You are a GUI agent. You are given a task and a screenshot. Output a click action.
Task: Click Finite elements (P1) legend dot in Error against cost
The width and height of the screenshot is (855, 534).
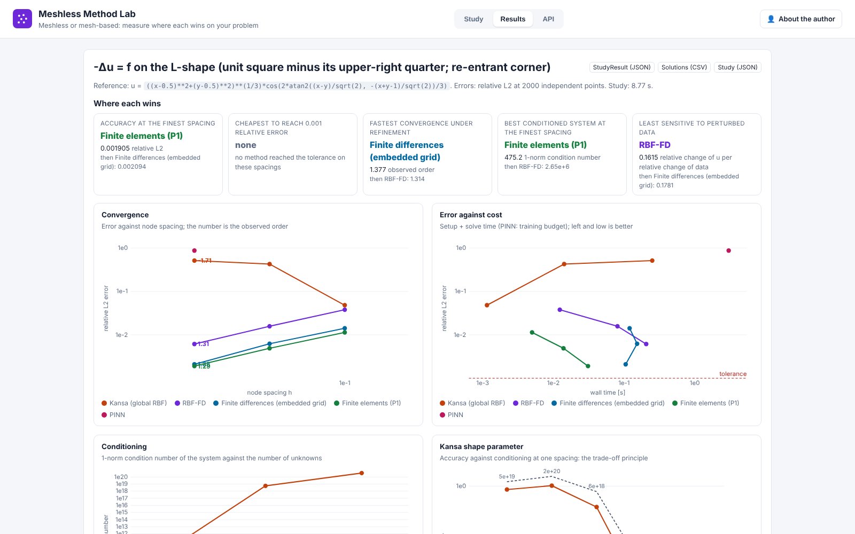pos(675,403)
